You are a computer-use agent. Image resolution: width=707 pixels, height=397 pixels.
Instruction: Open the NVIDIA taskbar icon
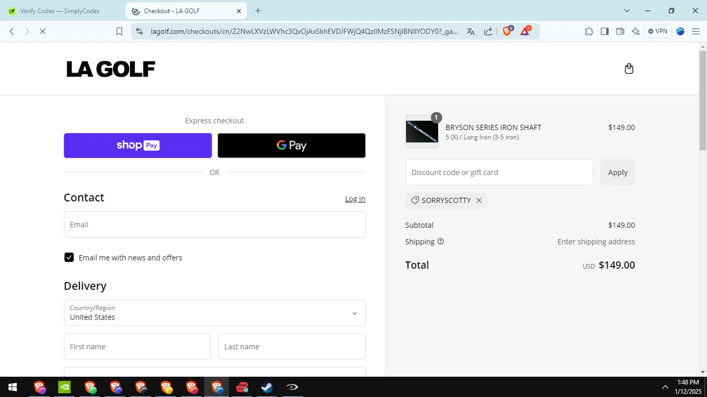point(65,387)
